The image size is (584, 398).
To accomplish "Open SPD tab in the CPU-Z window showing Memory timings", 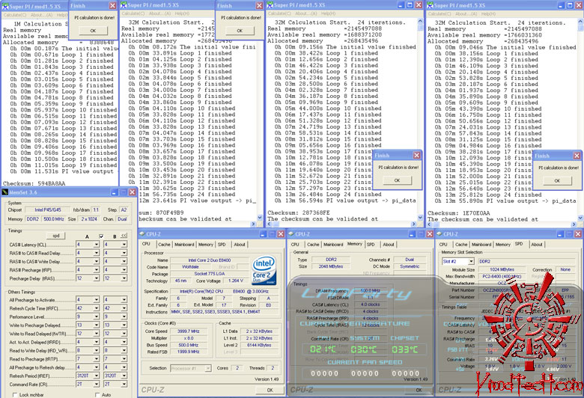I will tap(371, 245).
